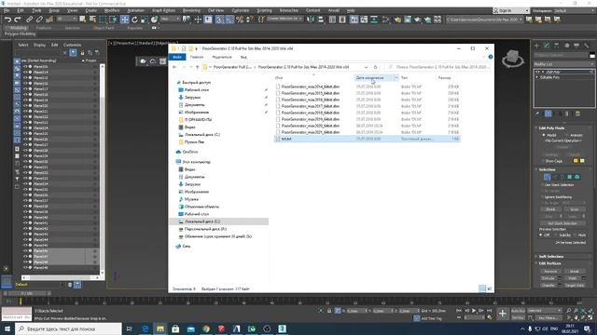
Task: Open Microsoft Edge from the taskbar
Action: pos(146,328)
